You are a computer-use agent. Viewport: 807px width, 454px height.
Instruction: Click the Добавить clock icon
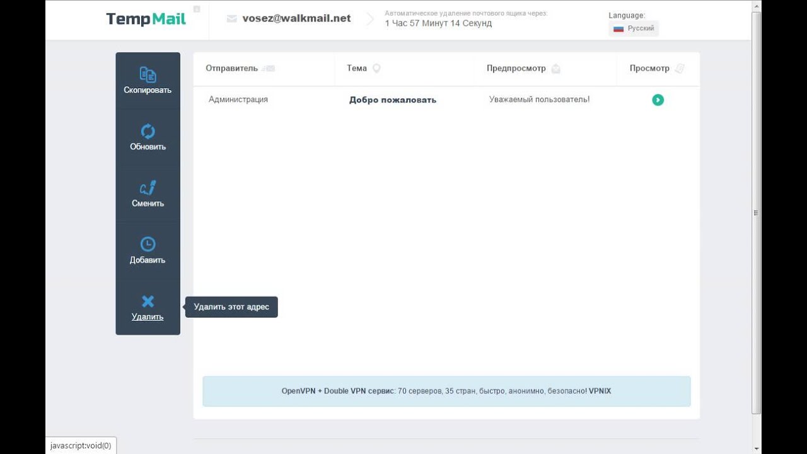148,244
